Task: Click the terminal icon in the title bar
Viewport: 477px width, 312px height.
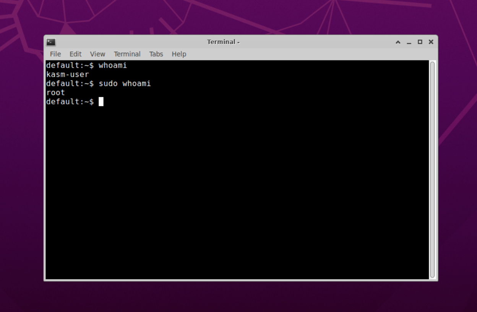Action: 50,42
